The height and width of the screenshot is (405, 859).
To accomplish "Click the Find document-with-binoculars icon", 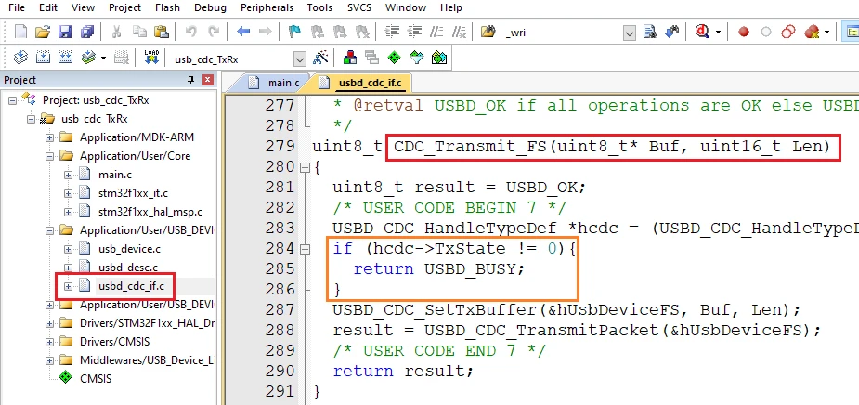I will pos(650,32).
